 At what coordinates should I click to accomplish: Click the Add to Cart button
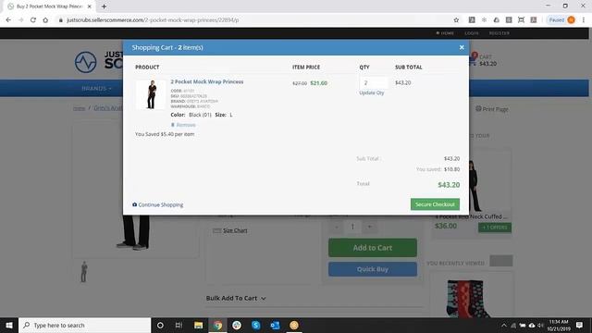point(373,248)
